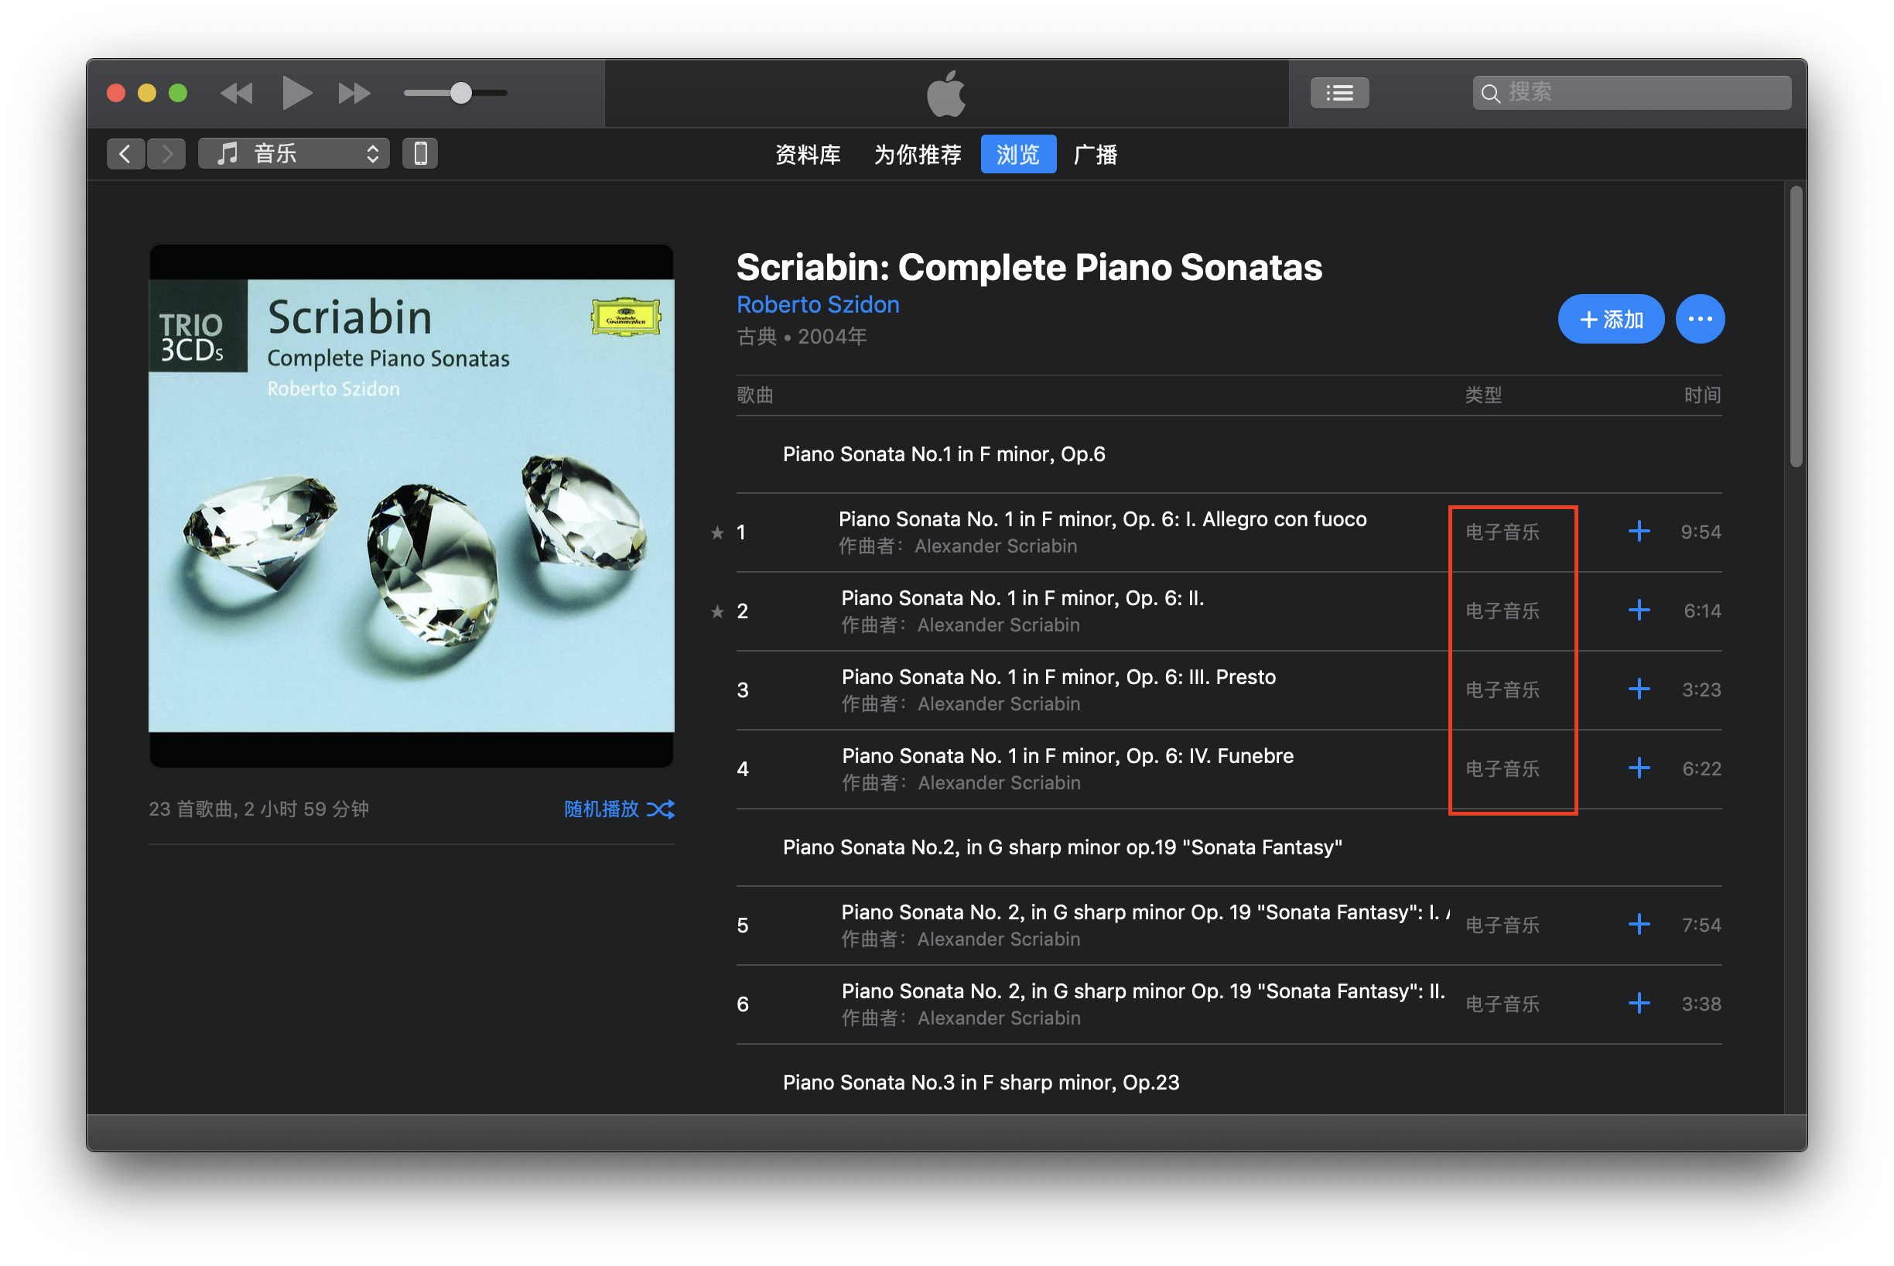Skip forward with the fast-forward button
Screen dimensions: 1894x1266
[x=354, y=93]
